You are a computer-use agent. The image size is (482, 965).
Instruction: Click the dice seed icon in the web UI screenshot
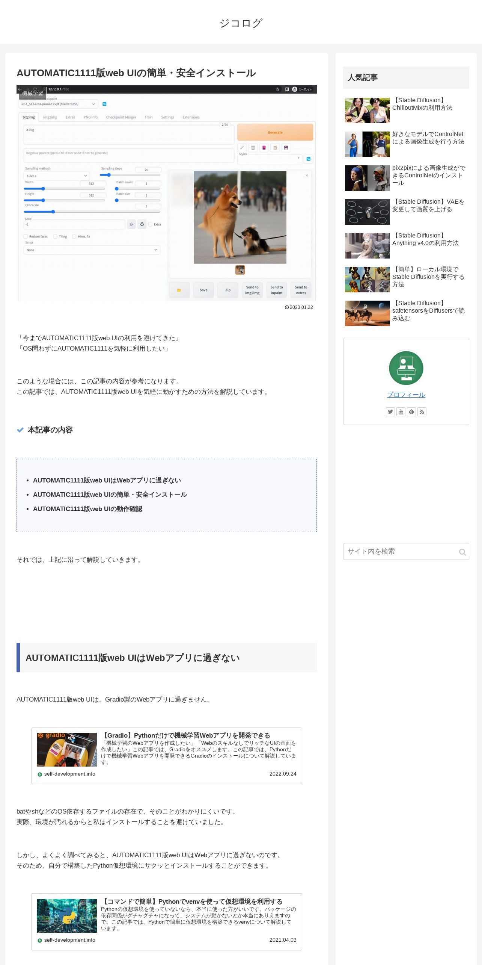[x=131, y=224]
